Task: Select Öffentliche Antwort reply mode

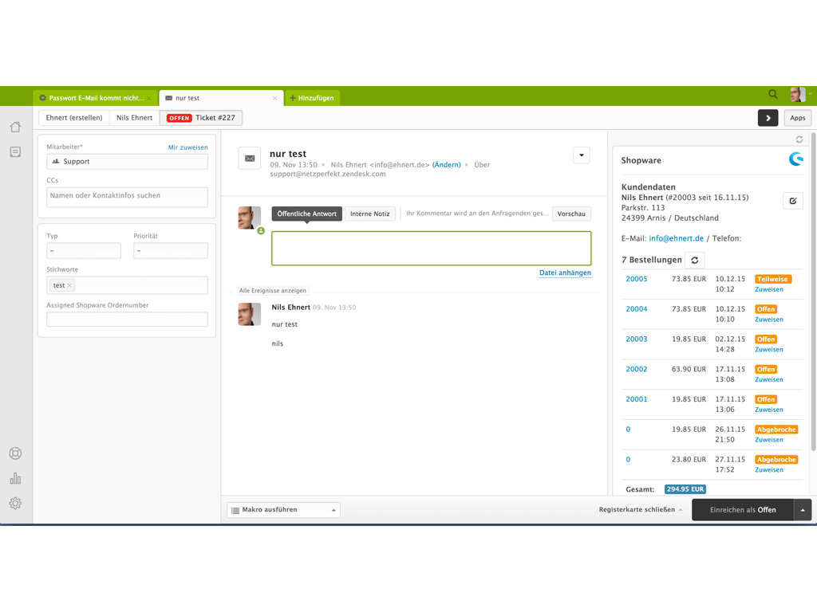Action: (307, 214)
